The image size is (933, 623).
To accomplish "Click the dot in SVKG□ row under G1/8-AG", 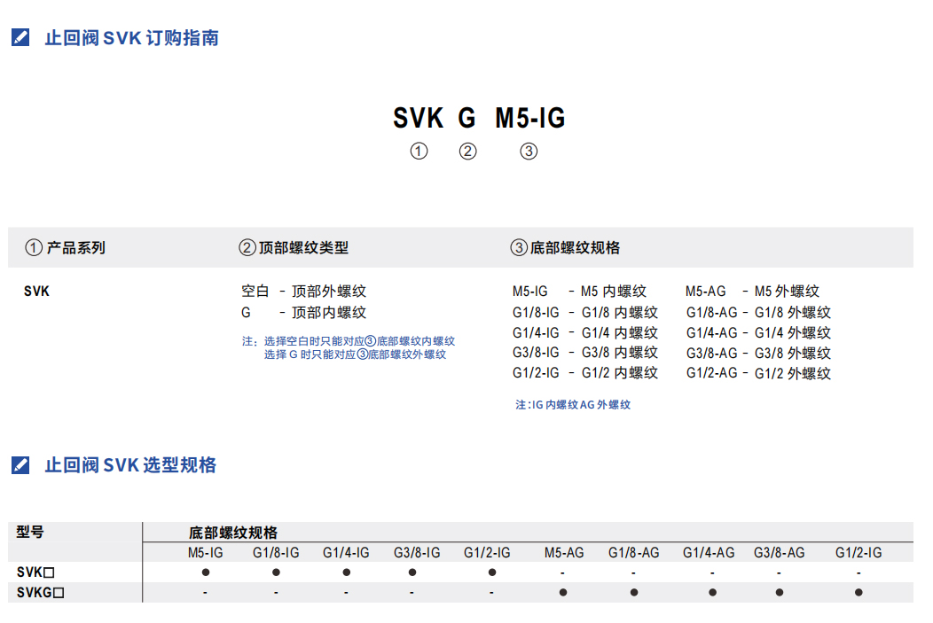I will tap(634, 592).
